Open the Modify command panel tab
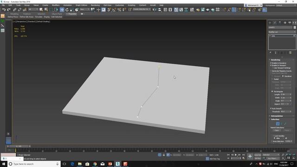Screen dimensions: 297x167 [275, 23]
